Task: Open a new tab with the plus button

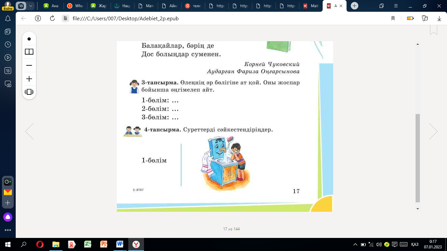Action: [x=354, y=6]
